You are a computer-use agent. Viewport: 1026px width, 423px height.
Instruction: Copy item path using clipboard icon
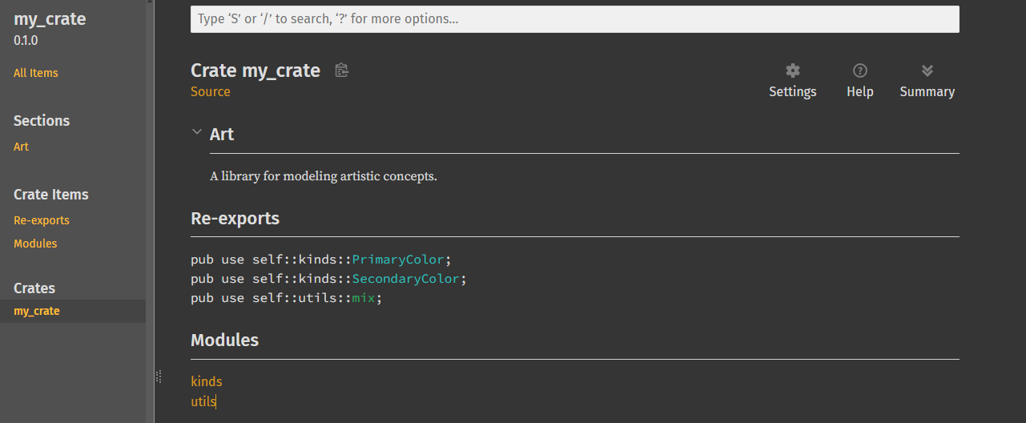(342, 70)
